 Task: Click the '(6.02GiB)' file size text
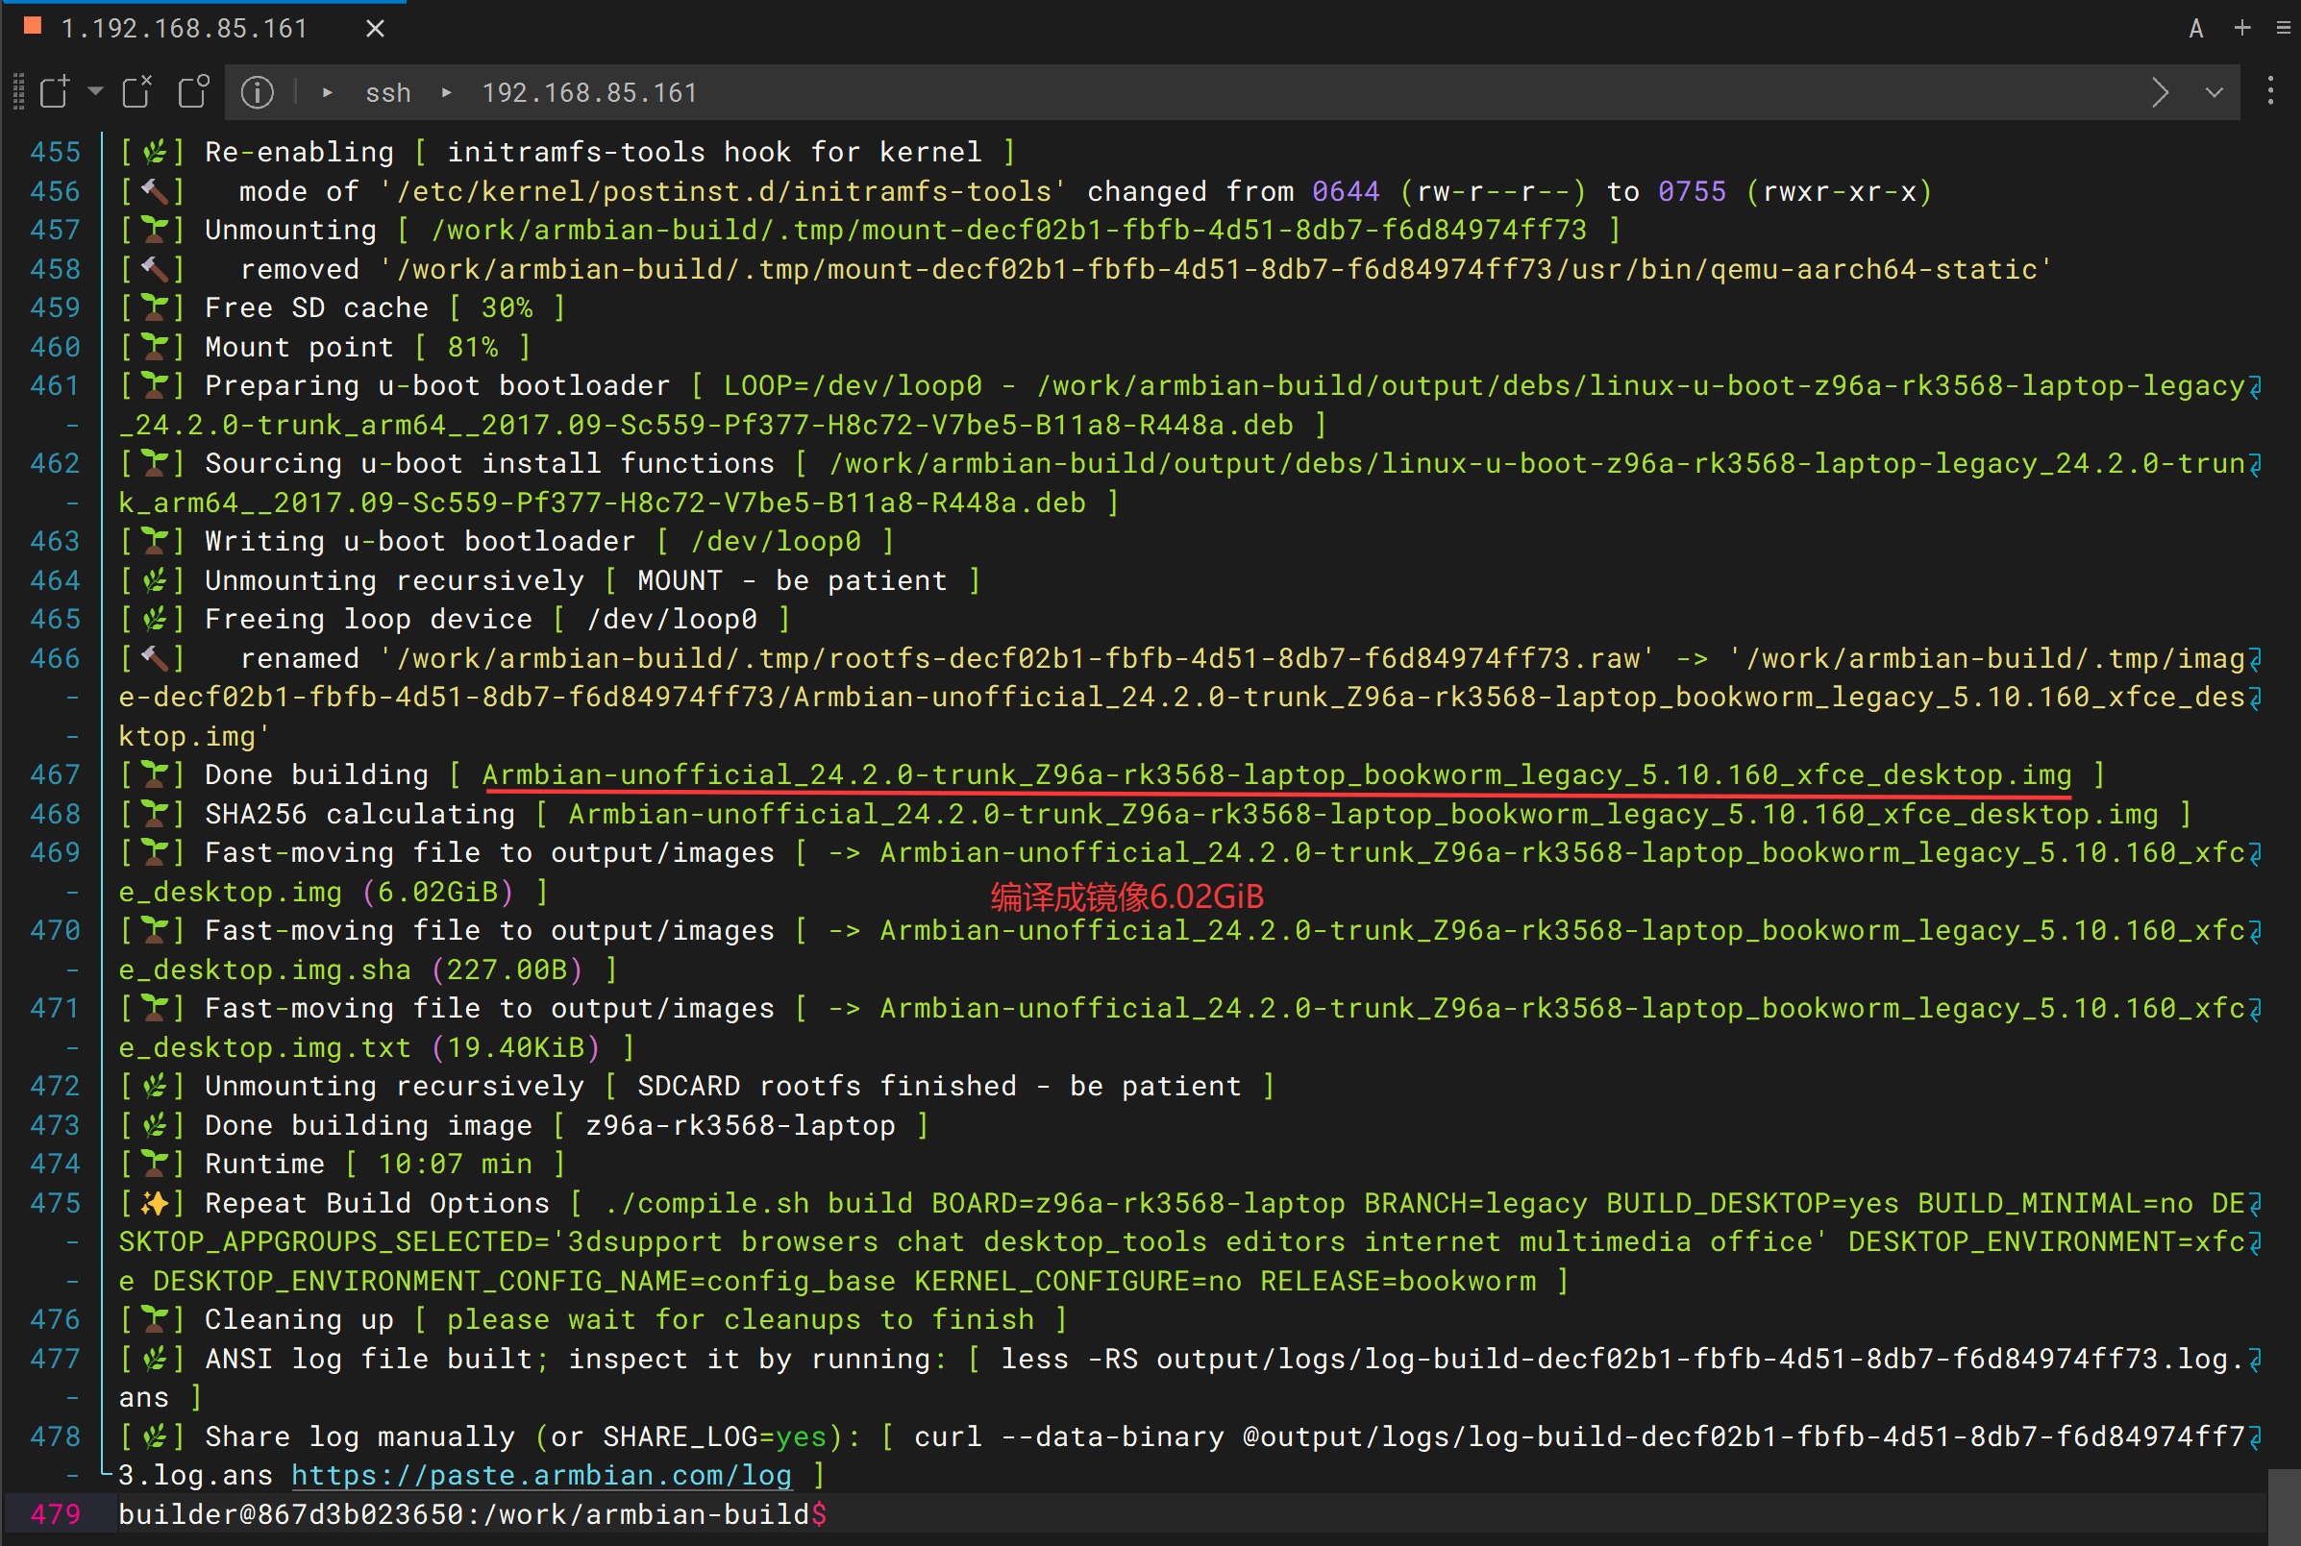click(x=438, y=892)
